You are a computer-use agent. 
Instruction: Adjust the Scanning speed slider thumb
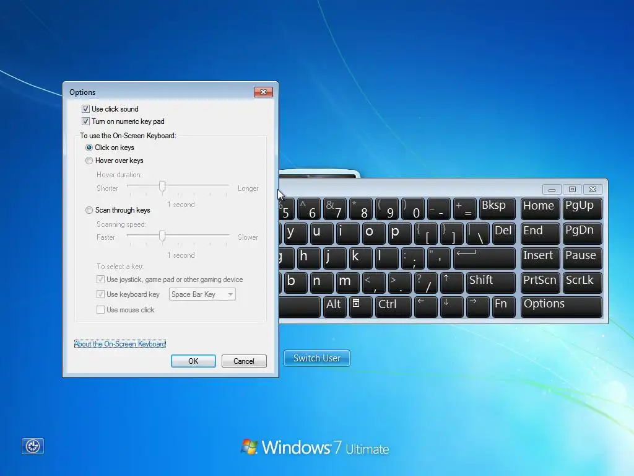pyautogui.click(x=162, y=236)
